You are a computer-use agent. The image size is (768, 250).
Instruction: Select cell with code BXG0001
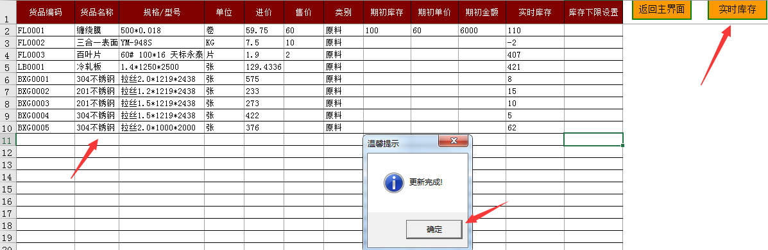pos(46,79)
